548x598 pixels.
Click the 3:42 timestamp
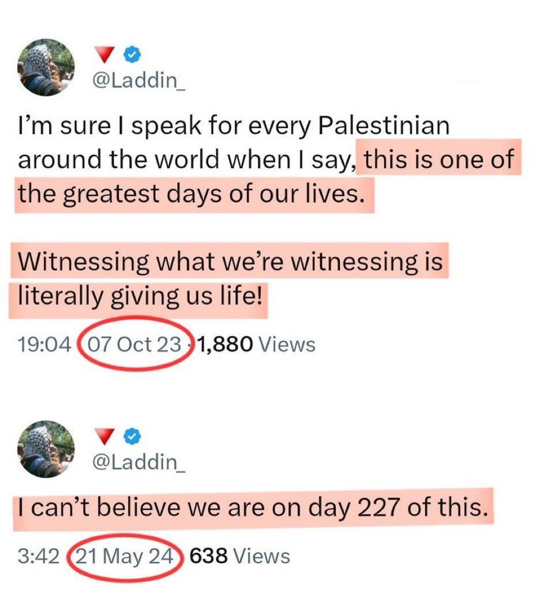point(39,556)
